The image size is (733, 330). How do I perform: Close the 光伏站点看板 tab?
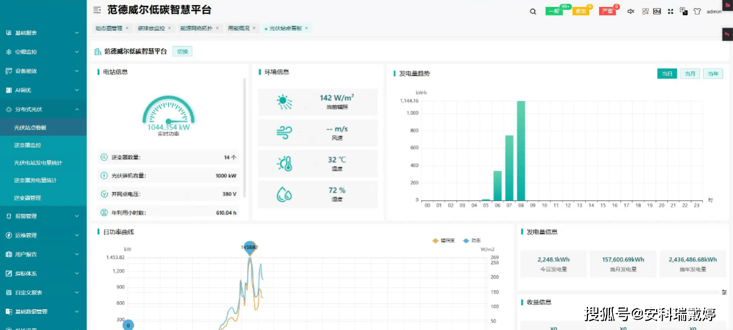click(307, 28)
